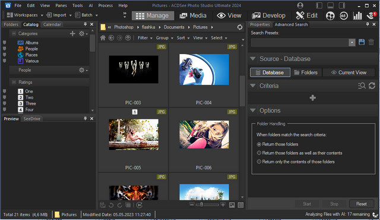This screenshot has width=380, height=220.
Task: Toggle the tag marker beside Albums
Action: pos(4,43)
